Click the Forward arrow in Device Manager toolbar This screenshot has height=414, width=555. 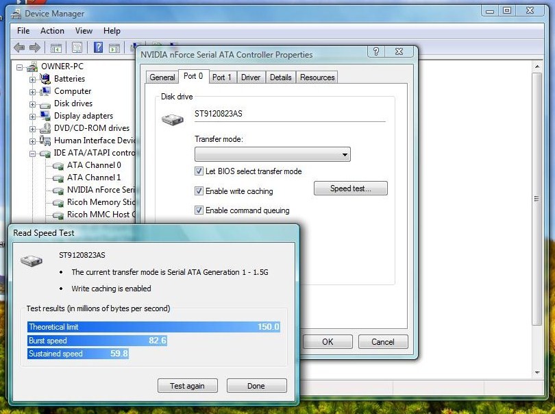(x=35, y=47)
